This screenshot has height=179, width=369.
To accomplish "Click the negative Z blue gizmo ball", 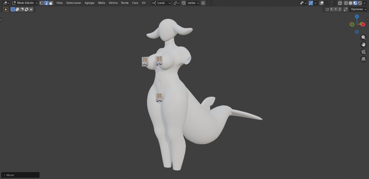I will [357, 32].
